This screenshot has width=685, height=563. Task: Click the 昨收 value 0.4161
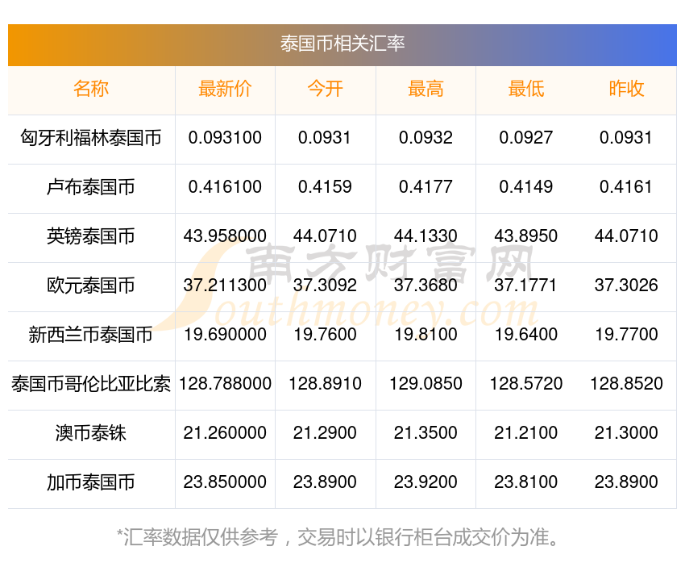tap(626, 187)
